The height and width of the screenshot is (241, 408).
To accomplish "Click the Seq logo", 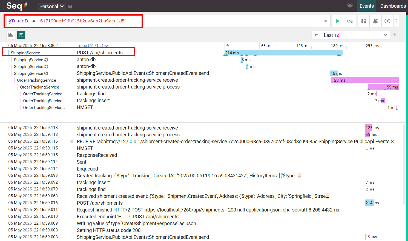I will tap(17, 6).
